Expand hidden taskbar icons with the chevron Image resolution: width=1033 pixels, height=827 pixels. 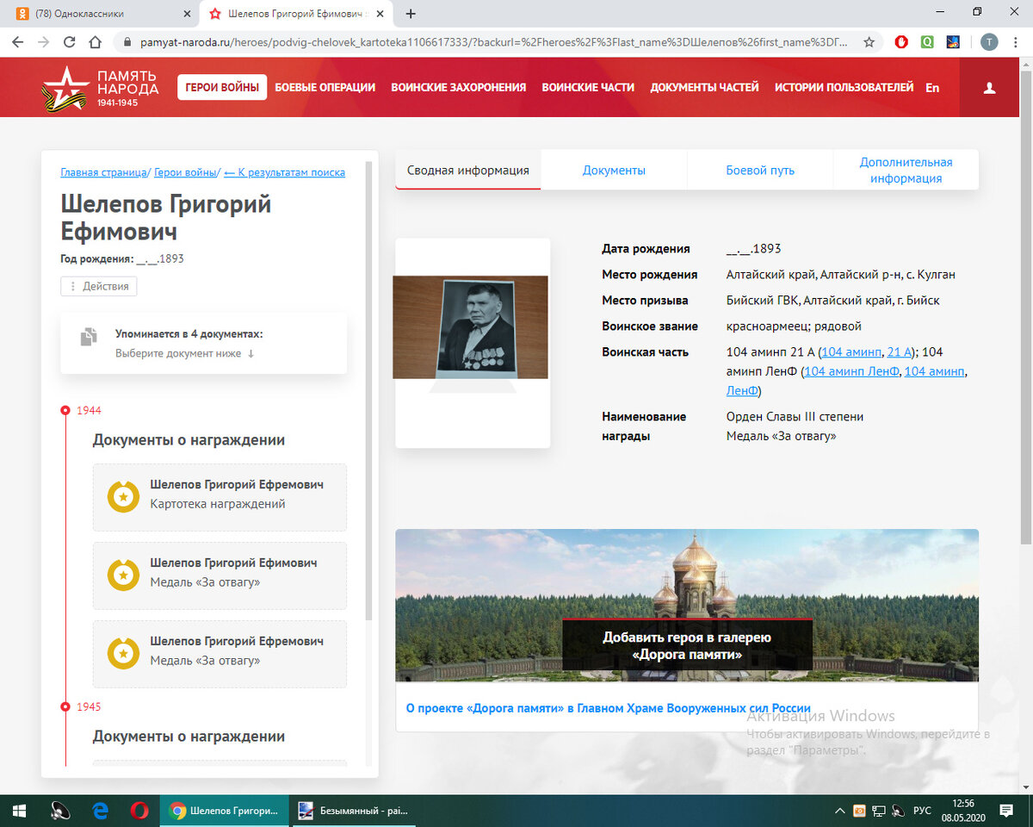(x=839, y=811)
